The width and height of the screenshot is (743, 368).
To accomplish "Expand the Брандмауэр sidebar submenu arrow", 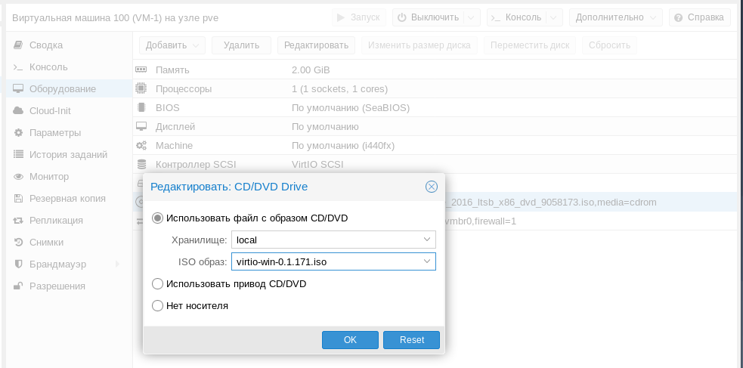I will [116, 264].
